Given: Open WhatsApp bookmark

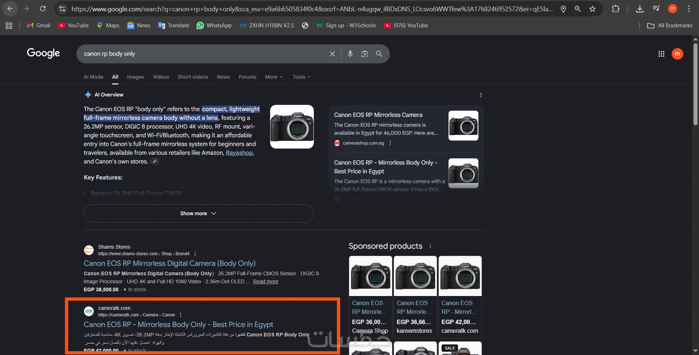Looking at the screenshot, I should pos(214,25).
